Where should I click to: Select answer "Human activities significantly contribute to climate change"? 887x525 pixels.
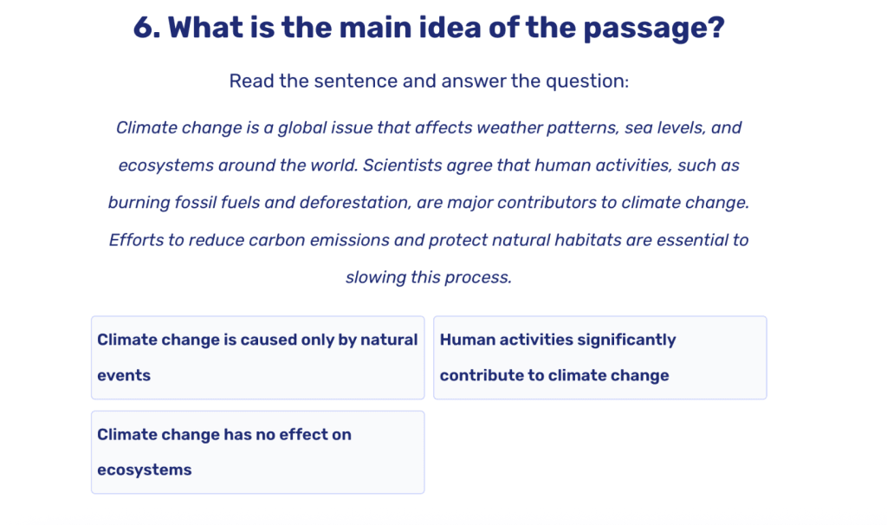[x=599, y=357]
